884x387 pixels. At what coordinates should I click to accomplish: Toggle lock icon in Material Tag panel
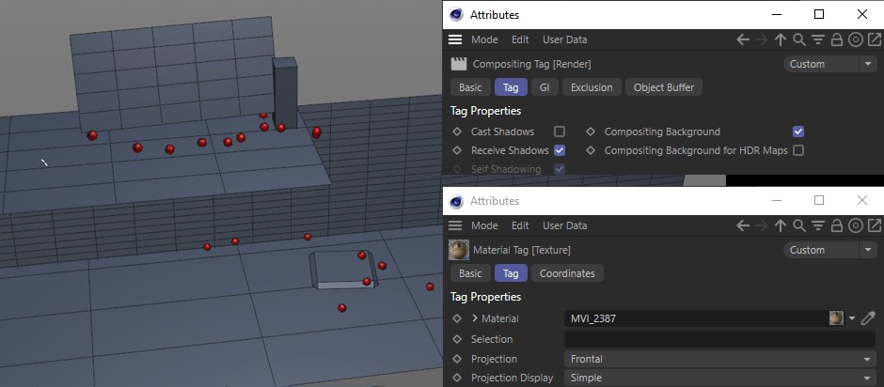coord(837,225)
